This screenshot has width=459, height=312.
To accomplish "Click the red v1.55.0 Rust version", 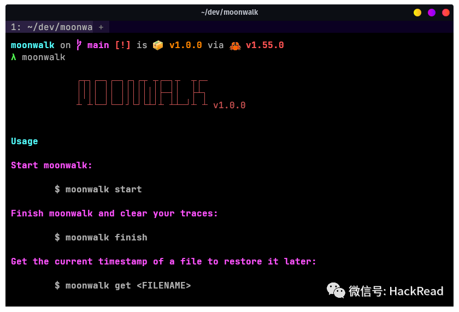I will tap(264, 45).
